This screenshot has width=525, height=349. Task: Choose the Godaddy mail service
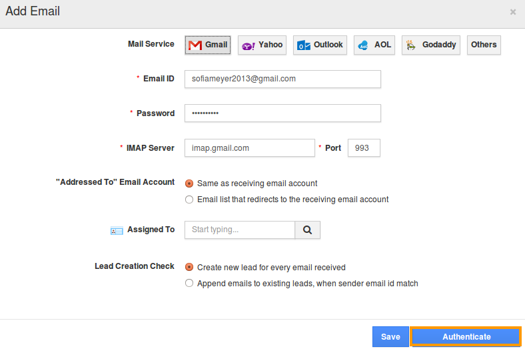(x=430, y=45)
